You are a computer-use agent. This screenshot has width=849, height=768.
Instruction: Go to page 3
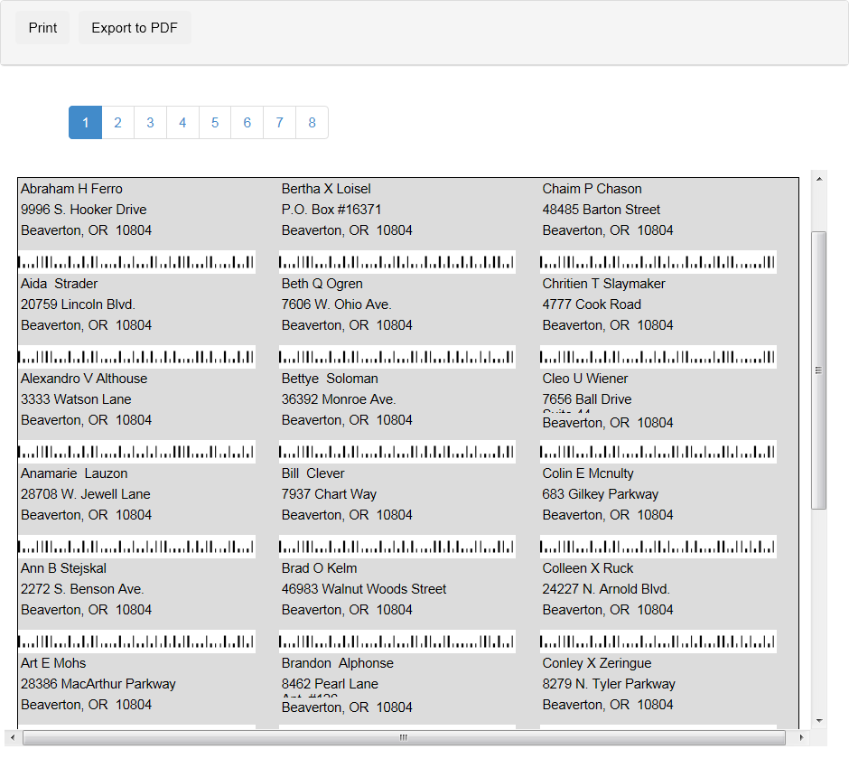click(x=150, y=123)
